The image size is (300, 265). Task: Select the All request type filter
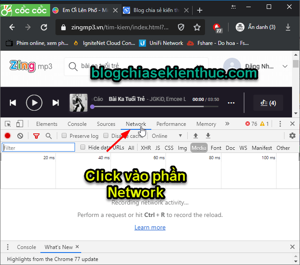pyautogui.click(x=131, y=148)
